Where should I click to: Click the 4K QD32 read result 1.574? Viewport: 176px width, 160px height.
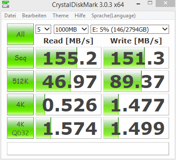(x=68, y=128)
